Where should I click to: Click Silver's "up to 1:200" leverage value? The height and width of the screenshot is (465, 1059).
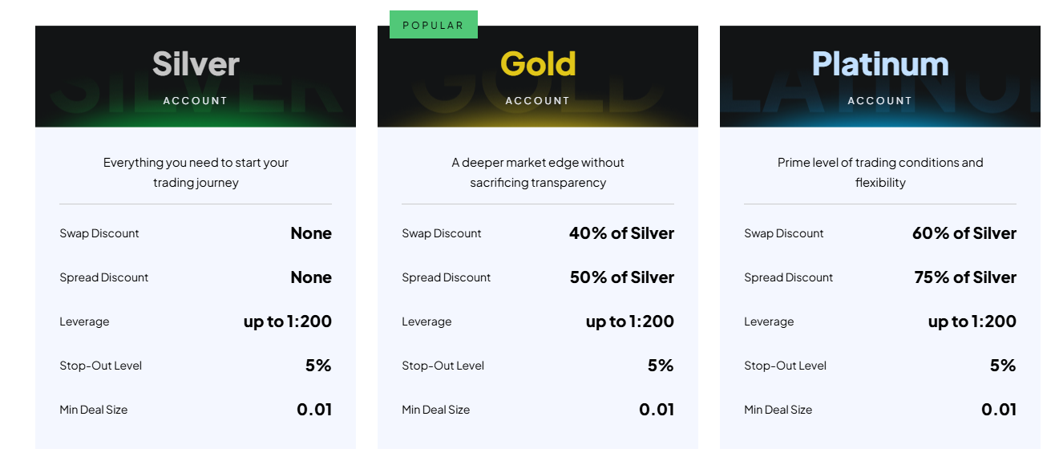tap(288, 321)
